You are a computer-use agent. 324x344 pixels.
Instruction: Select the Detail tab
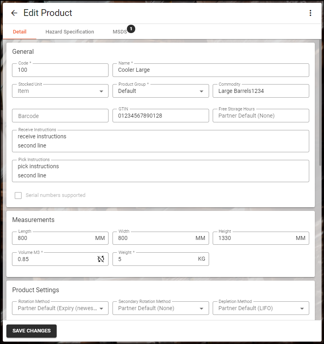(20, 32)
